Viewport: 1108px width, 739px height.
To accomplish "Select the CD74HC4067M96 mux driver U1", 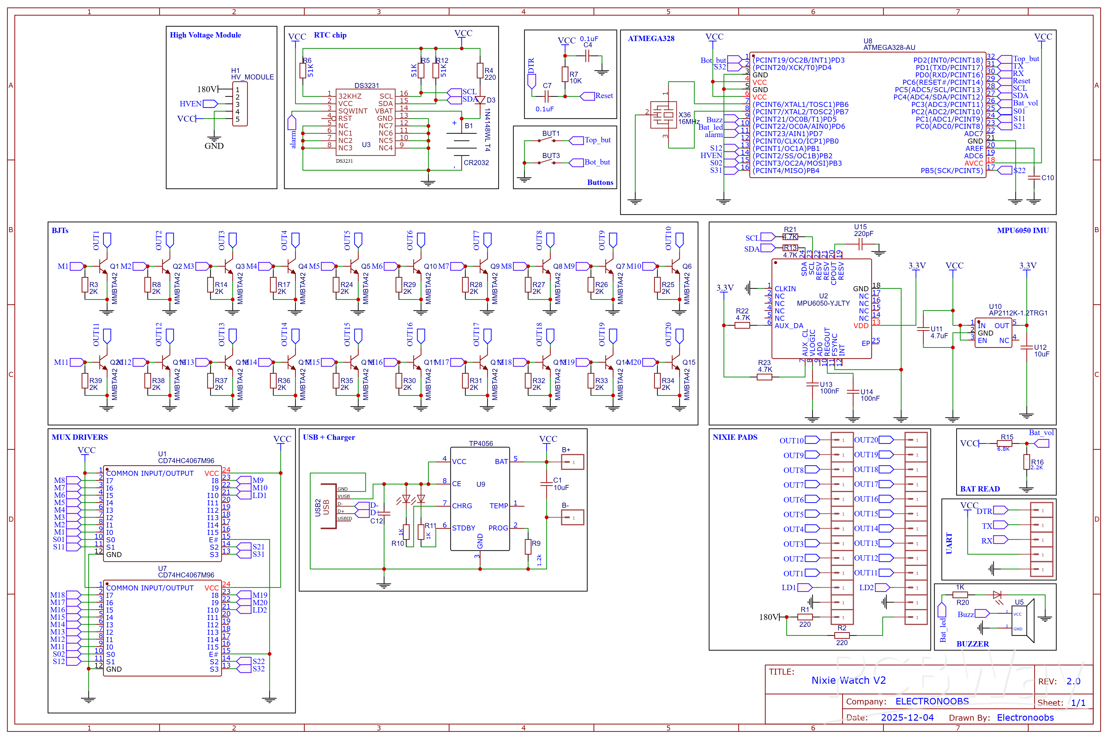I will [163, 514].
